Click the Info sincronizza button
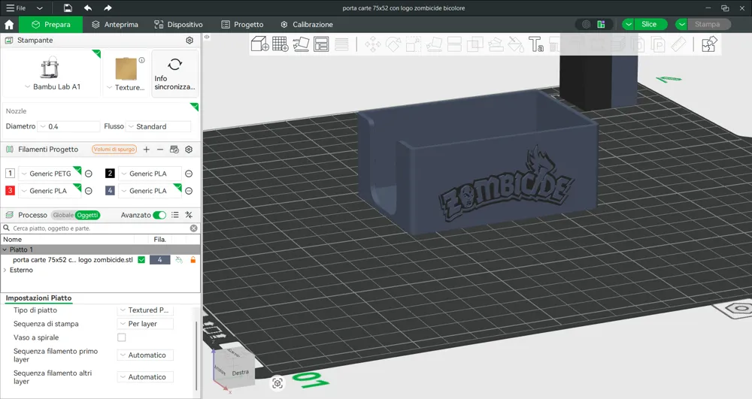This screenshot has height=399, width=752. 174,74
